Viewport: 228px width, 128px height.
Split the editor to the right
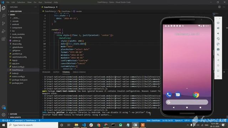219,7
